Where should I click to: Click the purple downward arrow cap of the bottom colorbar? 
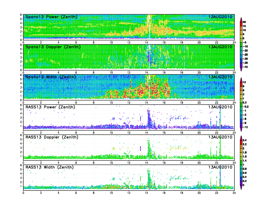(241, 188)
